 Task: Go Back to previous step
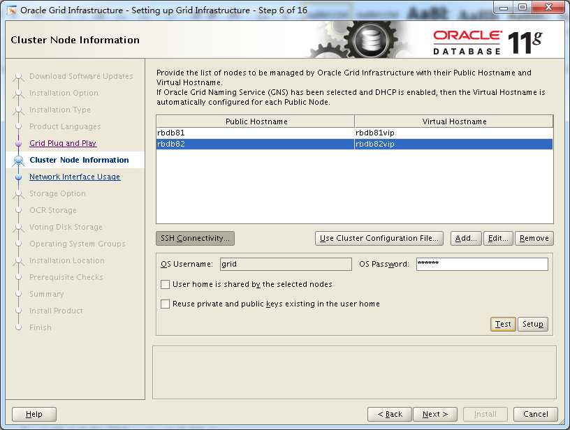coord(390,414)
